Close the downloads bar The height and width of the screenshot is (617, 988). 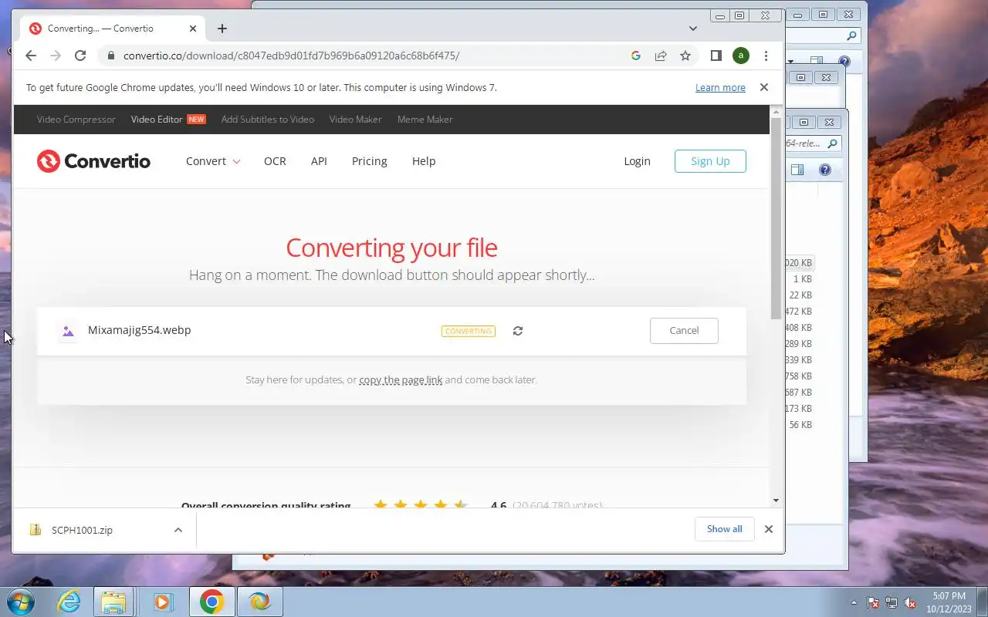tap(768, 529)
